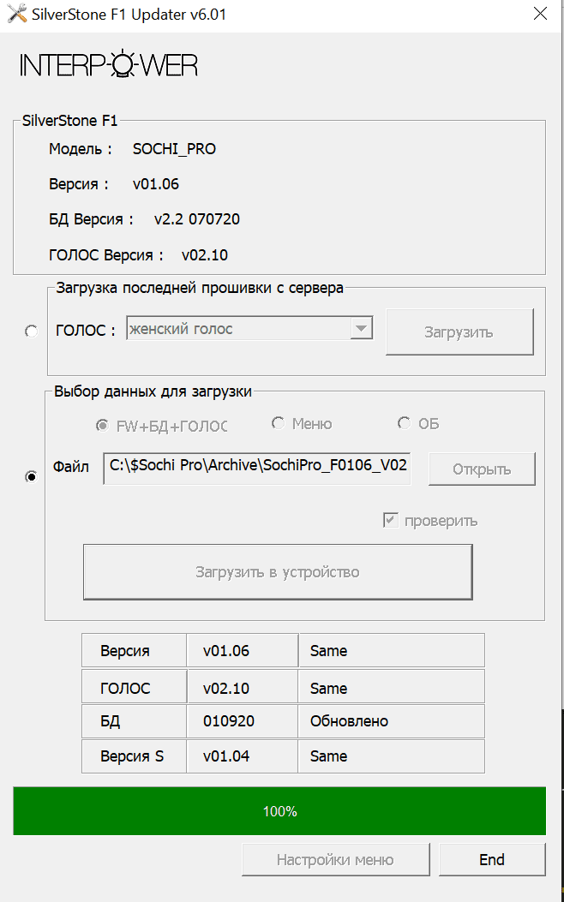Toggle the проверить checkbox
The height and width of the screenshot is (902, 564).
(x=391, y=521)
